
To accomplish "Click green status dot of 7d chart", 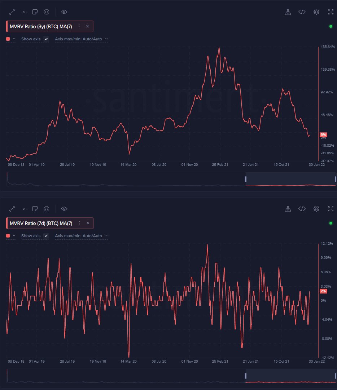I will pos(331,223).
